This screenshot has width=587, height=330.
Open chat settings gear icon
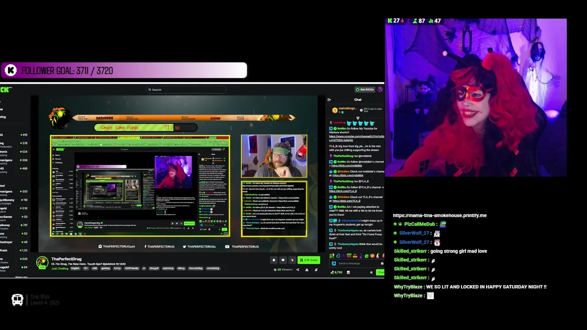coord(371,272)
